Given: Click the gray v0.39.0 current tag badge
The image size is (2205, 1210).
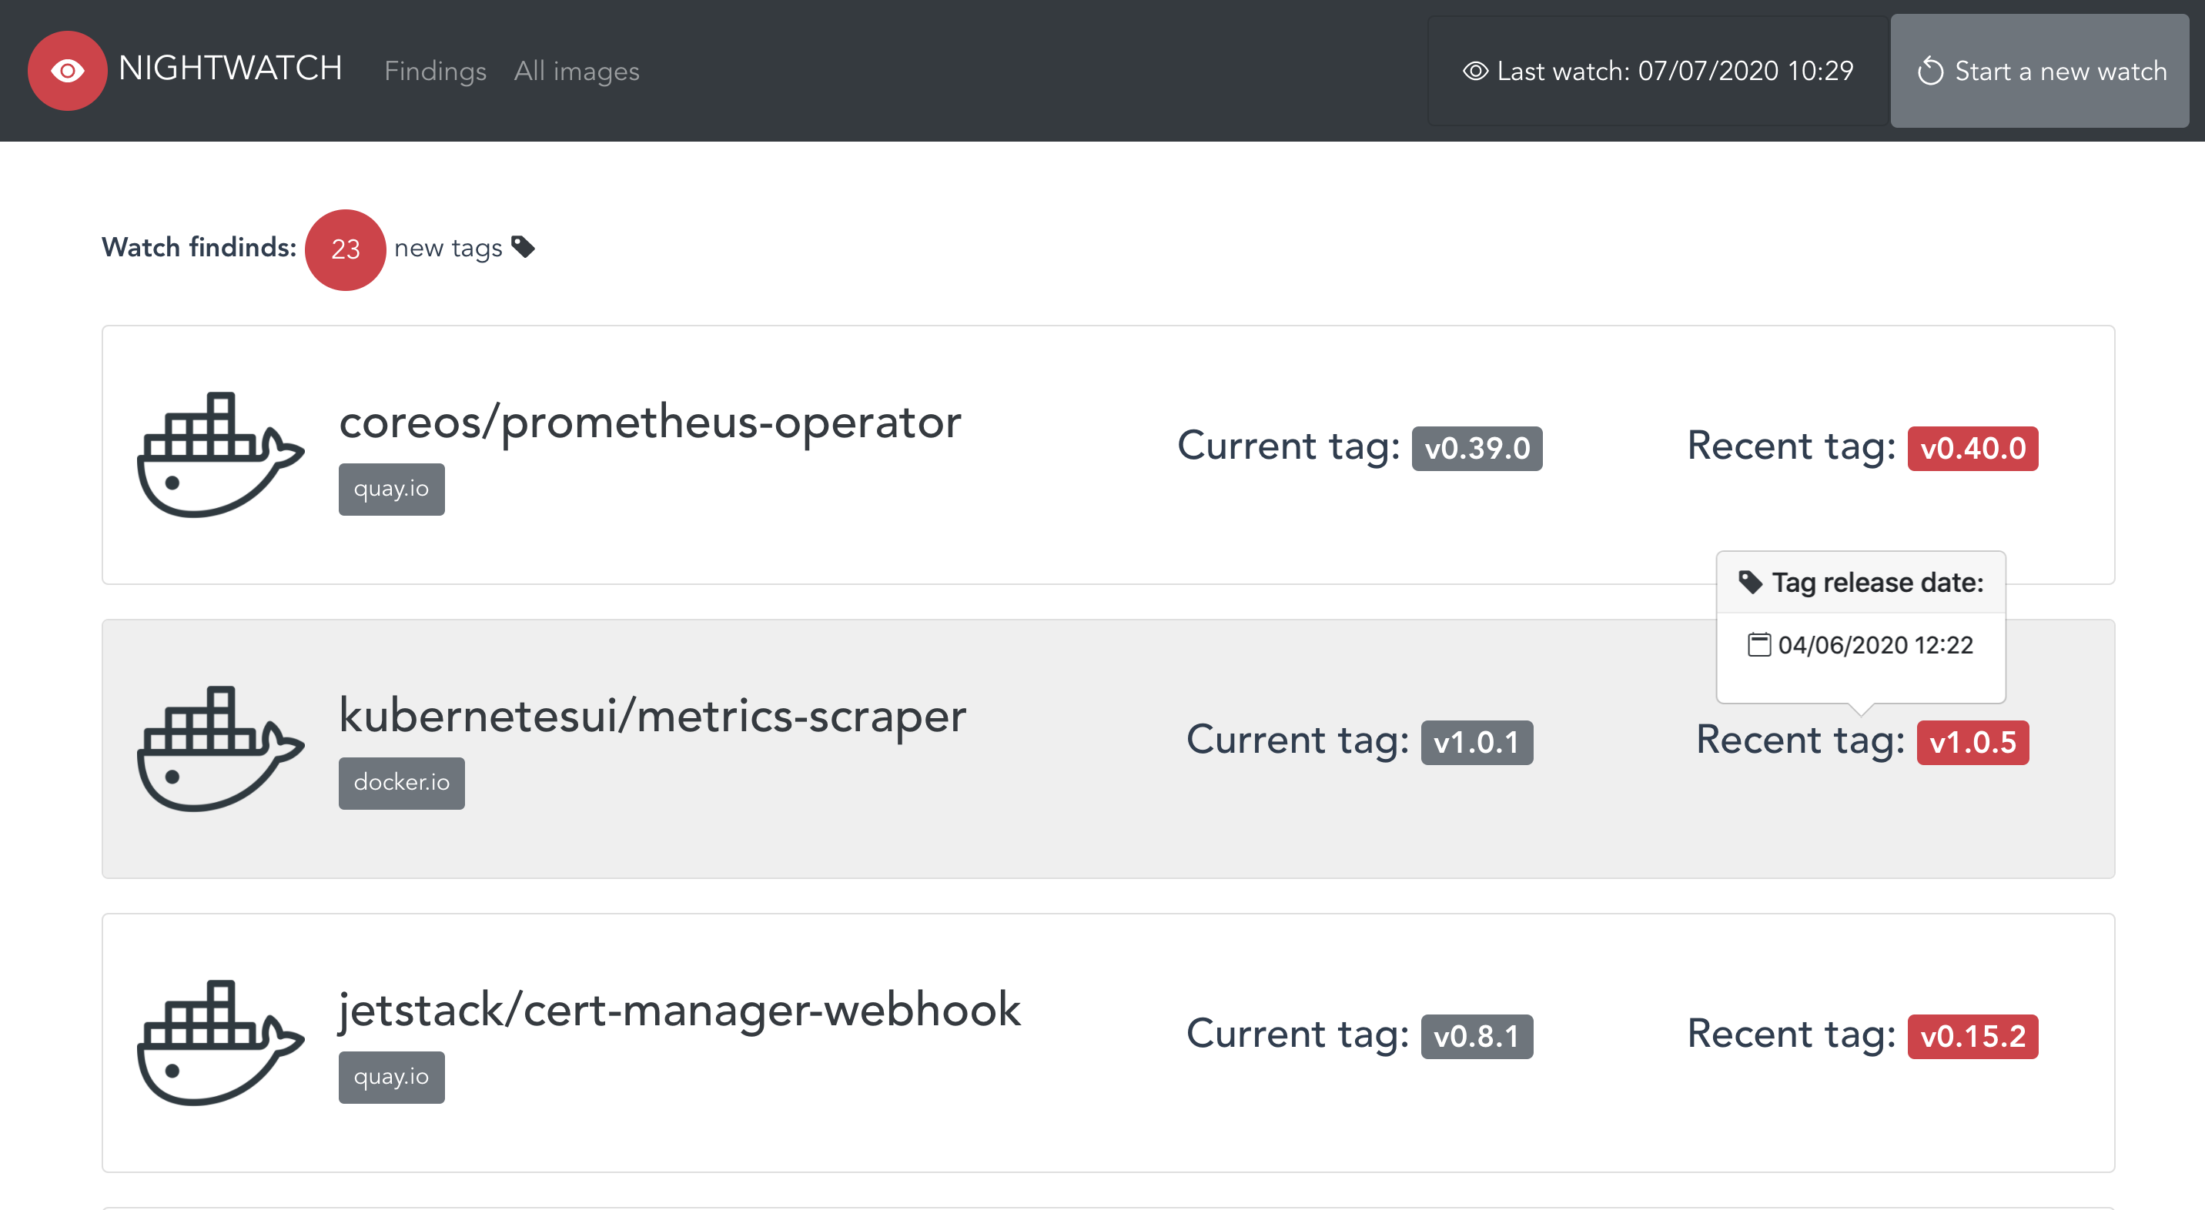Looking at the screenshot, I should pos(1477,449).
